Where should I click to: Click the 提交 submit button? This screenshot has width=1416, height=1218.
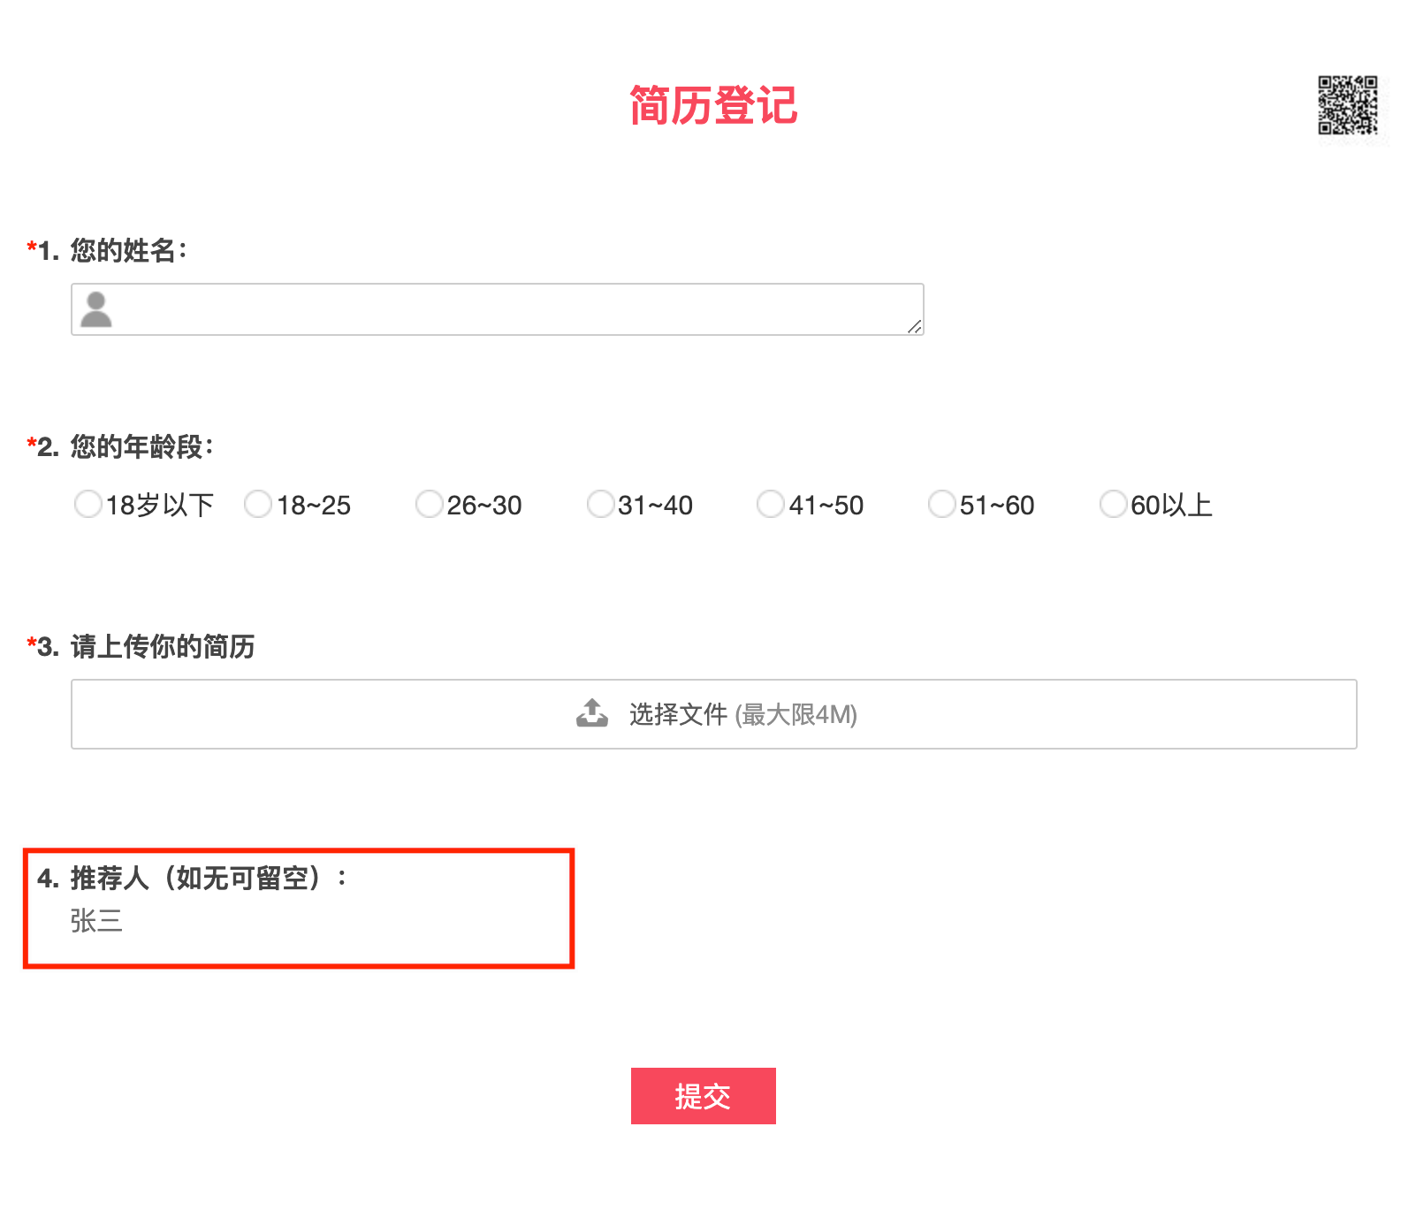704,1096
